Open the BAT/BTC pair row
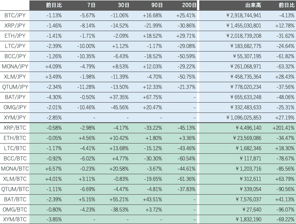This screenshot has height=224, width=296. (15, 199)
